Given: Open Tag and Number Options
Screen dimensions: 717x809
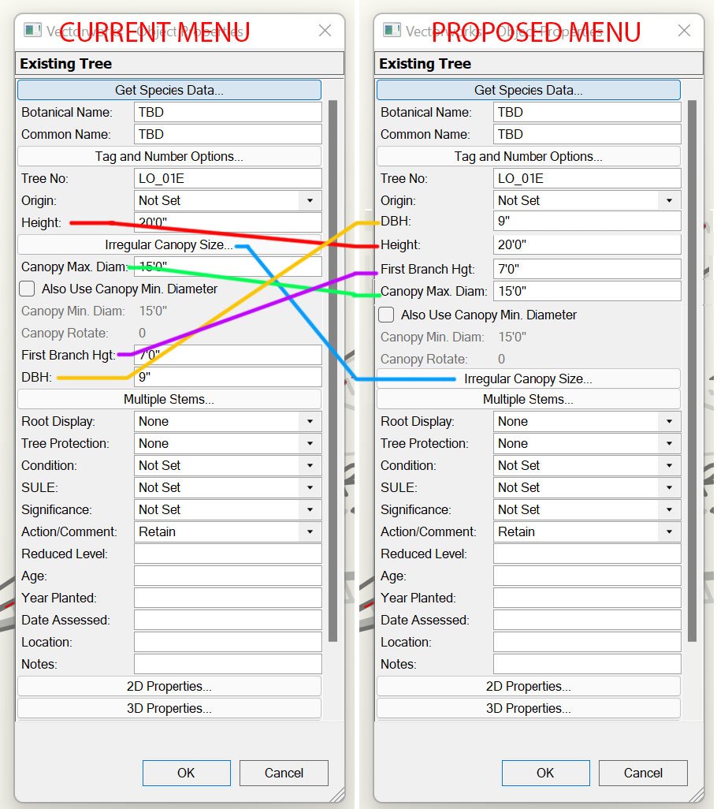Looking at the screenshot, I should pos(169,155).
